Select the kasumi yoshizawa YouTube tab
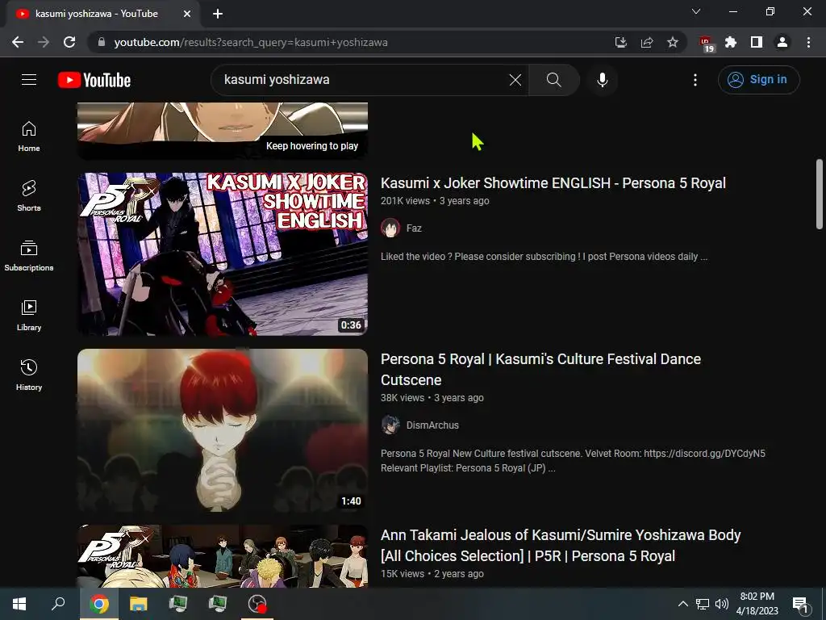This screenshot has width=826, height=620. click(102, 14)
